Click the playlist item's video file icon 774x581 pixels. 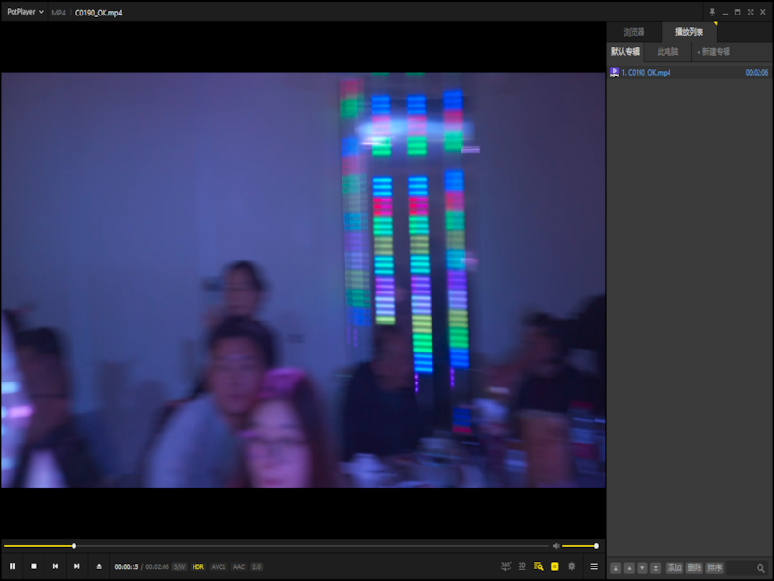click(614, 73)
